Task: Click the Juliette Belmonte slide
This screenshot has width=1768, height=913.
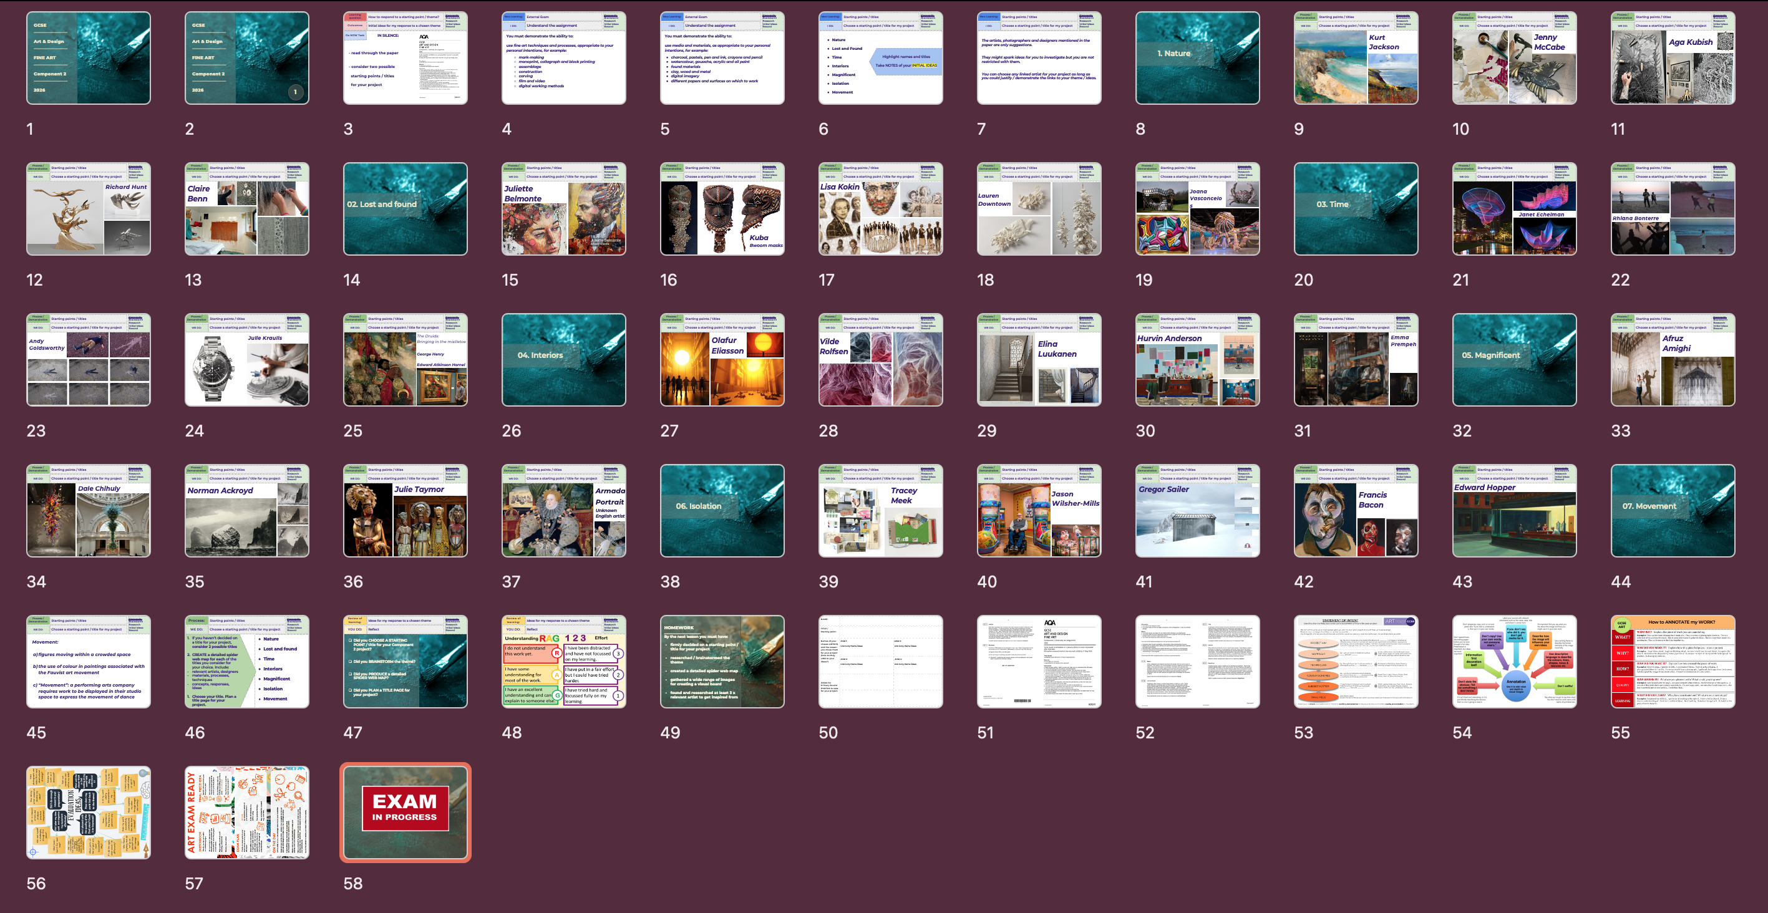Action: [x=564, y=209]
